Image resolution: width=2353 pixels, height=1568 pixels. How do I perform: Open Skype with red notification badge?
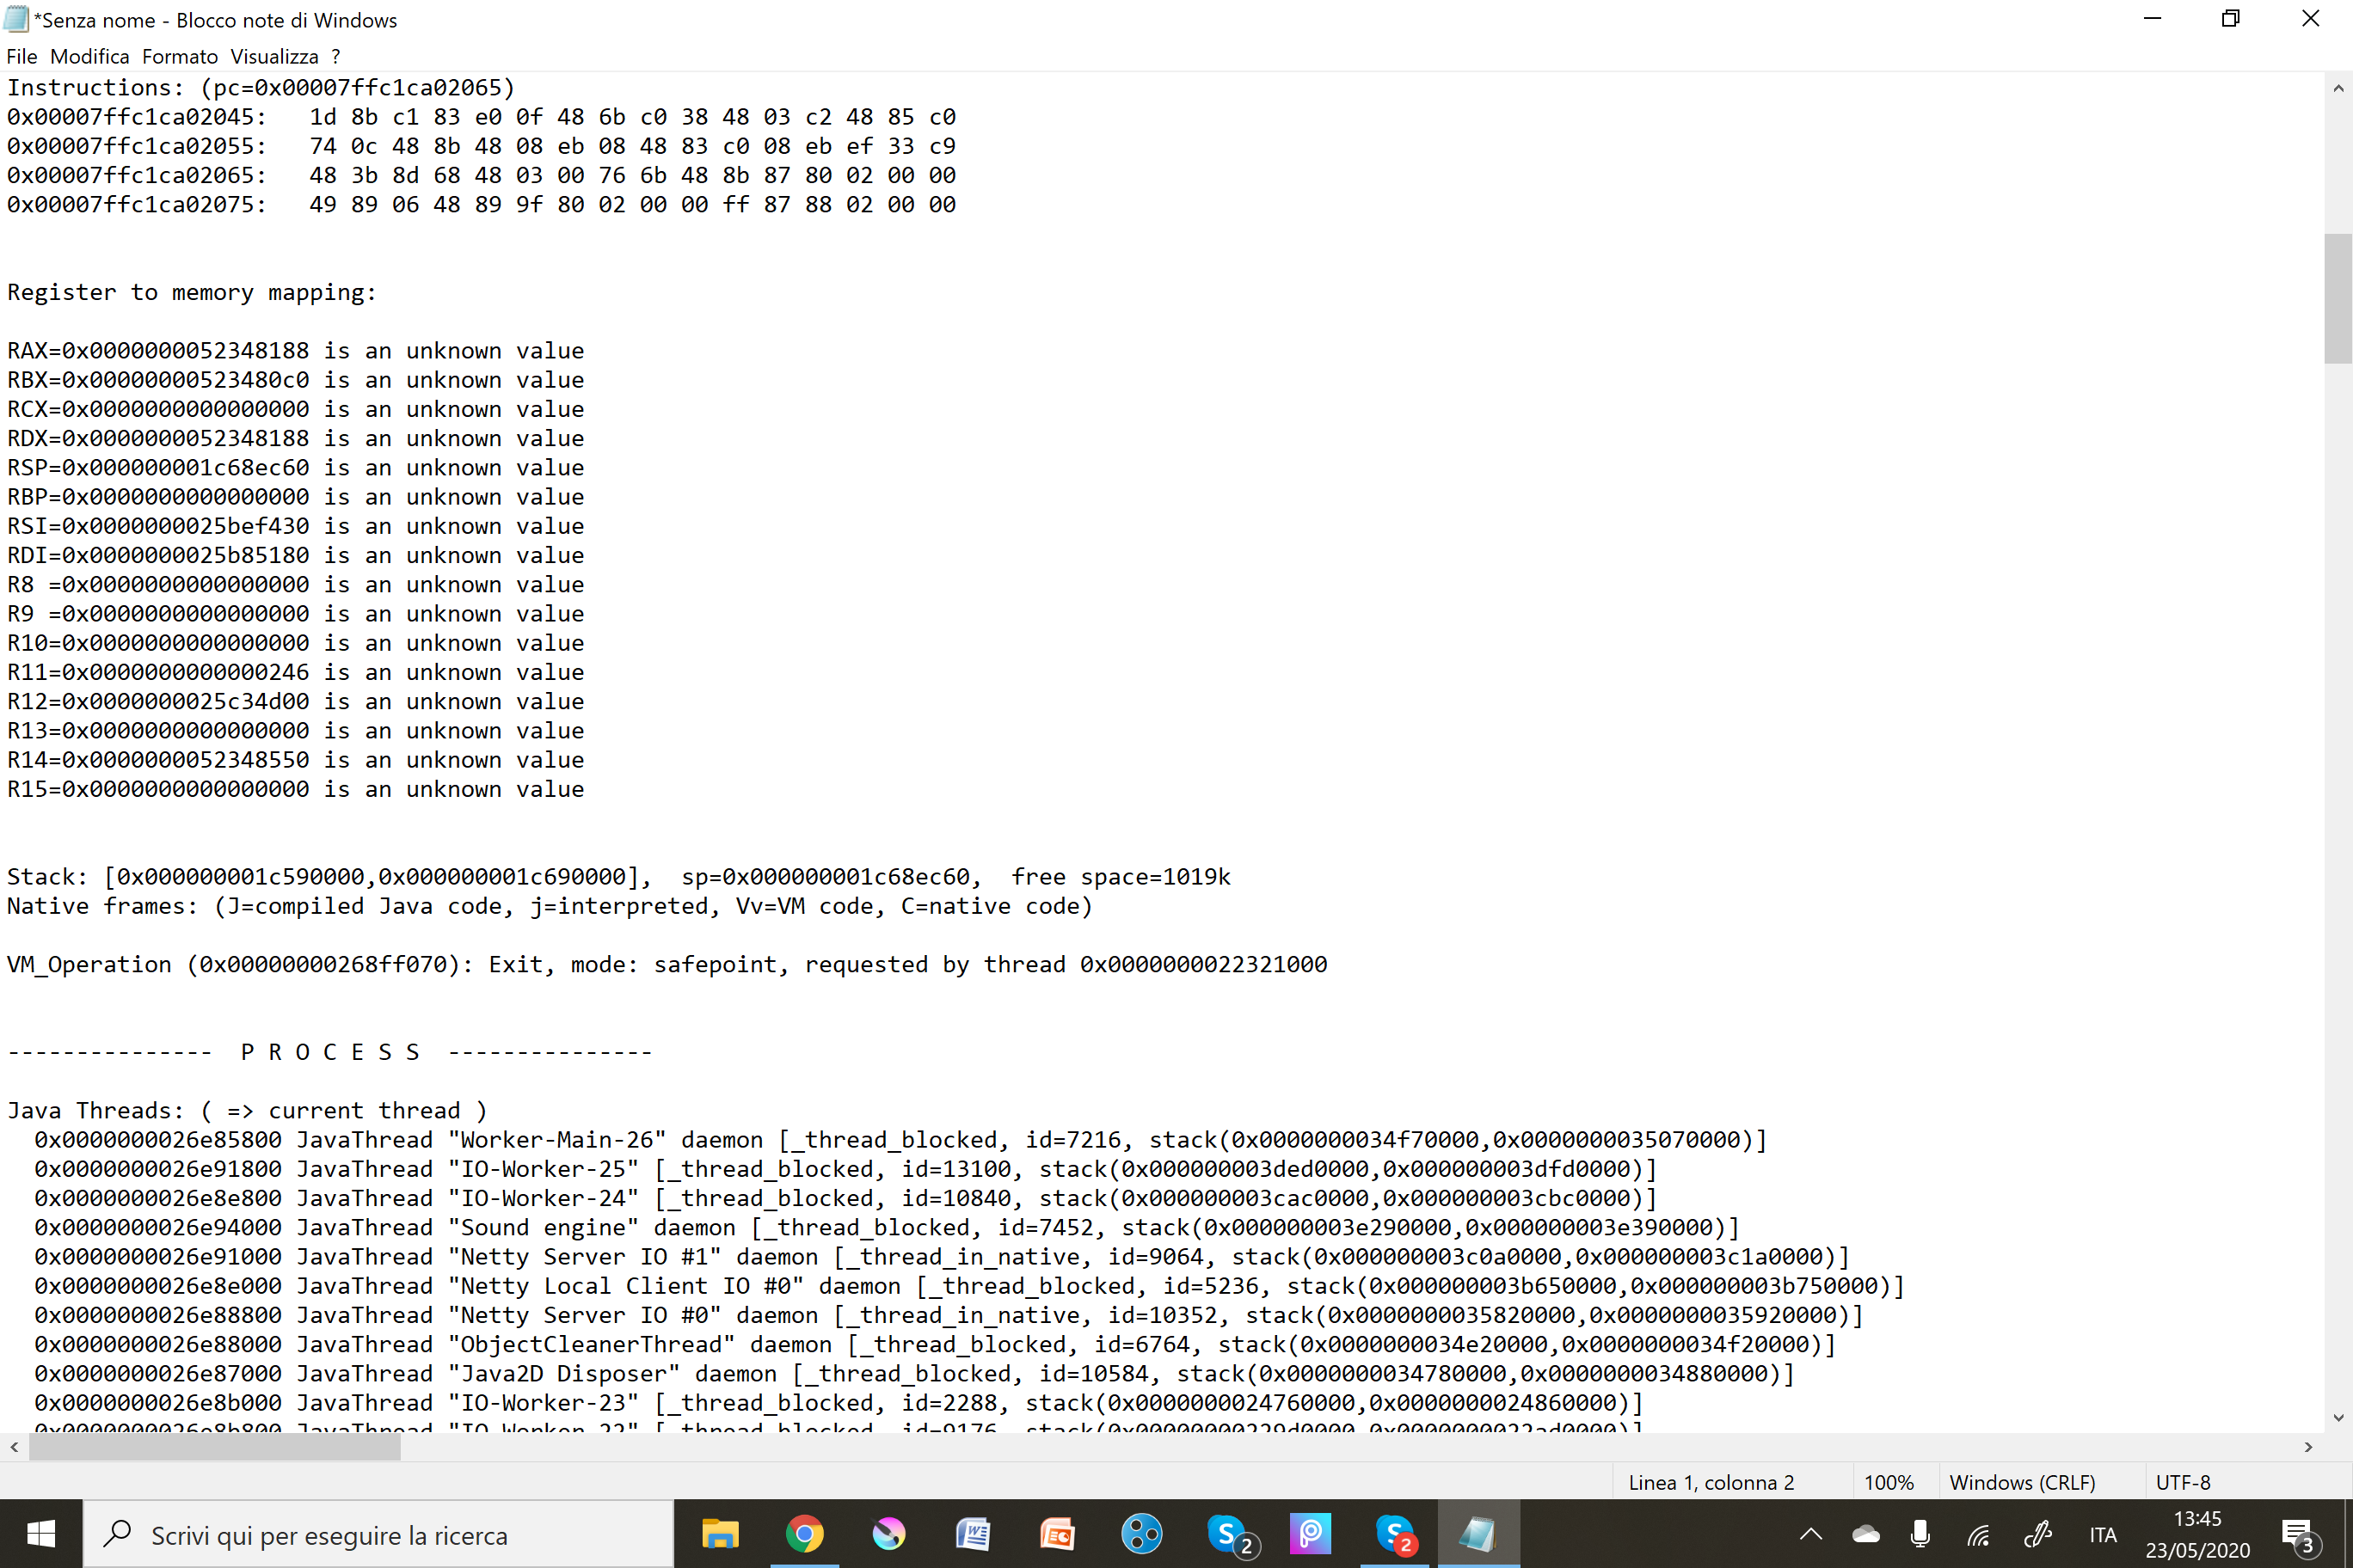(x=1395, y=1534)
